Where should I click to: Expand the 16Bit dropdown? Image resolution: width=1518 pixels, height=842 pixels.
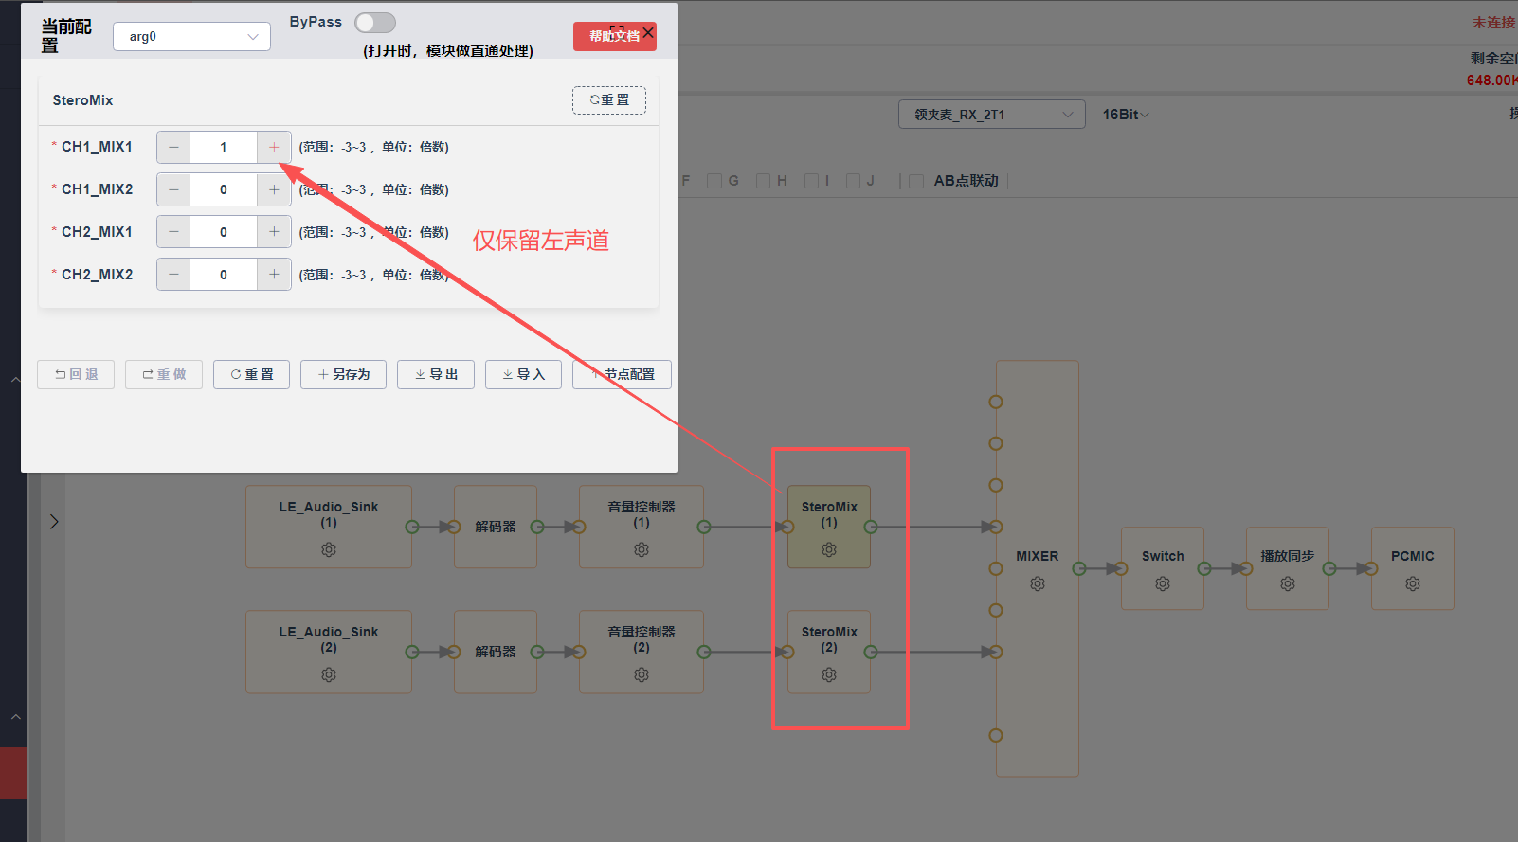click(x=1126, y=115)
